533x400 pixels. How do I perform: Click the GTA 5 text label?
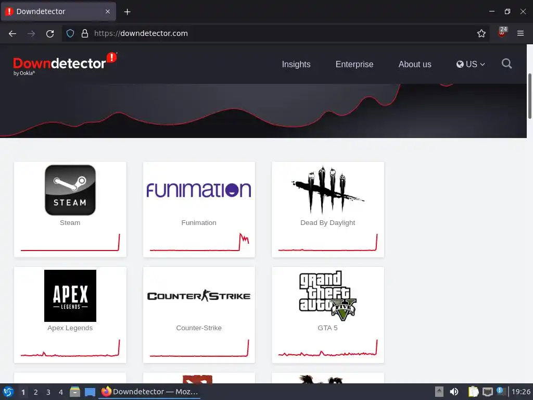click(328, 328)
